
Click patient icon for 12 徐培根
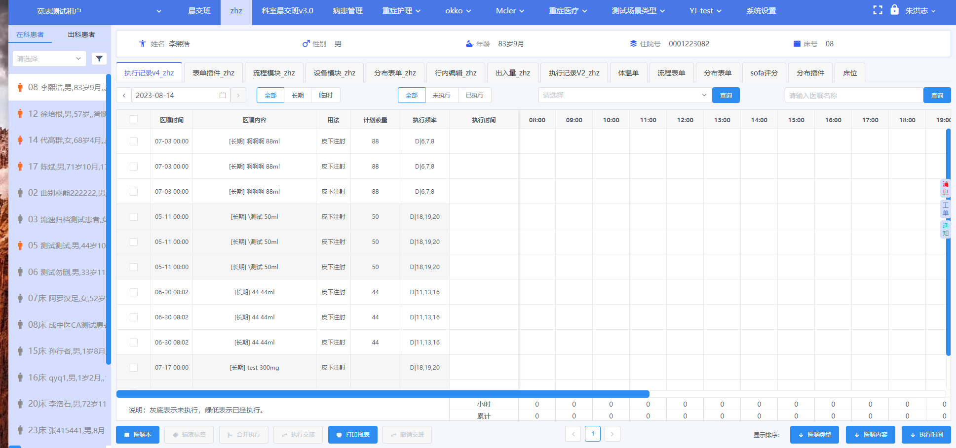[20, 114]
